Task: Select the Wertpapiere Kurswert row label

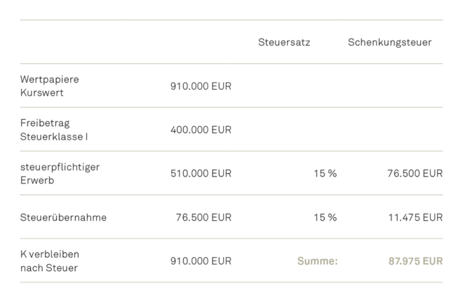Action: click(x=50, y=85)
